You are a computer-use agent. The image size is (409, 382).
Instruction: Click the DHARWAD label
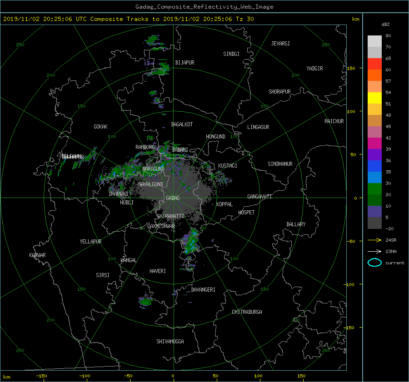pos(119,194)
